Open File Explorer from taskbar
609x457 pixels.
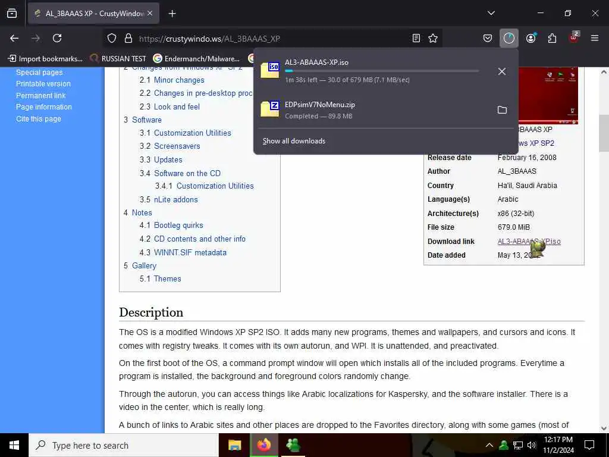tap(234, 445)
